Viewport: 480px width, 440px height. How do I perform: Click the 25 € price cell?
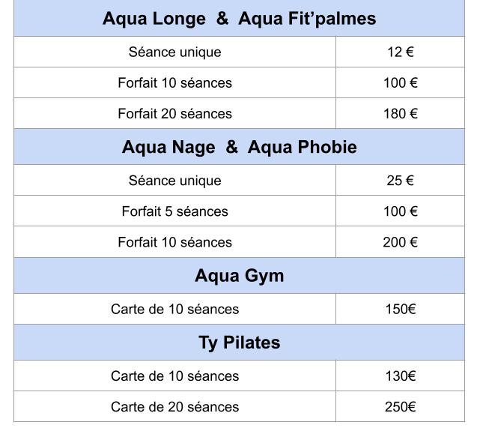401,180
